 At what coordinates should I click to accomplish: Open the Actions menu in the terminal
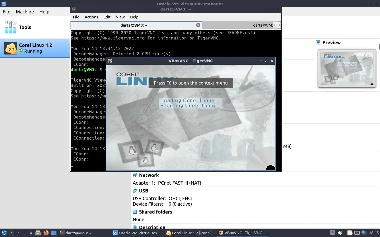pos(91,17)
